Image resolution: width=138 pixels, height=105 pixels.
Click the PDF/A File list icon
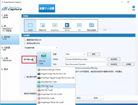click(x=39, y=98)
